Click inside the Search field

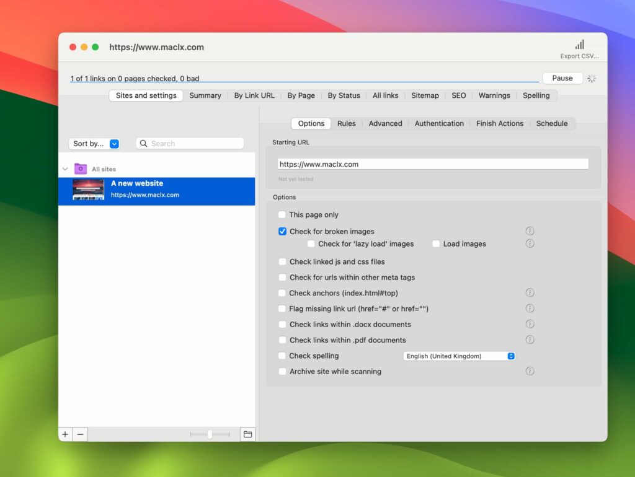click(x=190, y=143)
